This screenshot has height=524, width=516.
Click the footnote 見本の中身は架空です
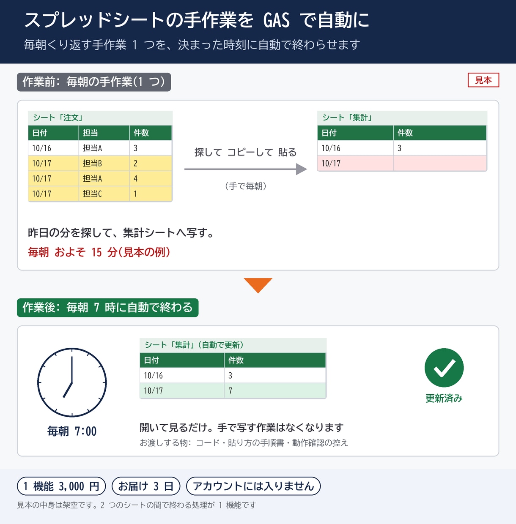click(137, 505)
